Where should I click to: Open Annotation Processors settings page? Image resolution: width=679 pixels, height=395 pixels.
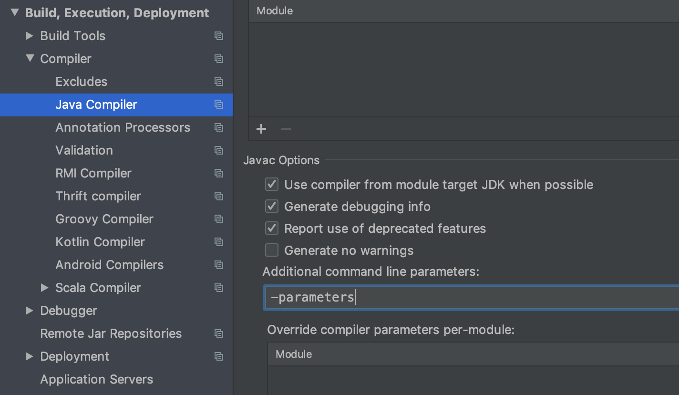coord(123,127)
